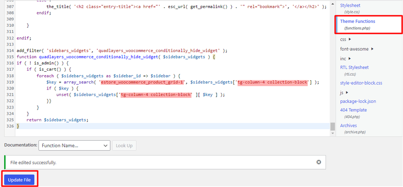
Task: Click line number 314 in gutter
Action: click(x=10, y=51)
